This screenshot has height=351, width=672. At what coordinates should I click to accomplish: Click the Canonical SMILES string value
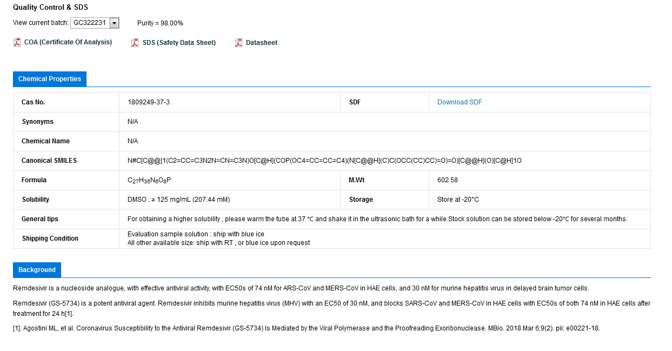pyautogui.click(x=324, y=161)
